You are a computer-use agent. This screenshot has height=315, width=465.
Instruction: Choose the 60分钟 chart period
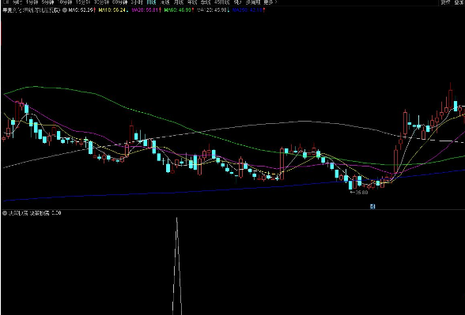pyautogui.click(x=119, y=2)
